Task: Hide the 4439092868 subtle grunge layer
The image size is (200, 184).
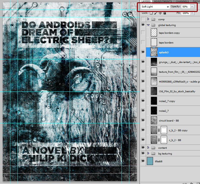Action: pyautogui.click(x=143, y=81)
